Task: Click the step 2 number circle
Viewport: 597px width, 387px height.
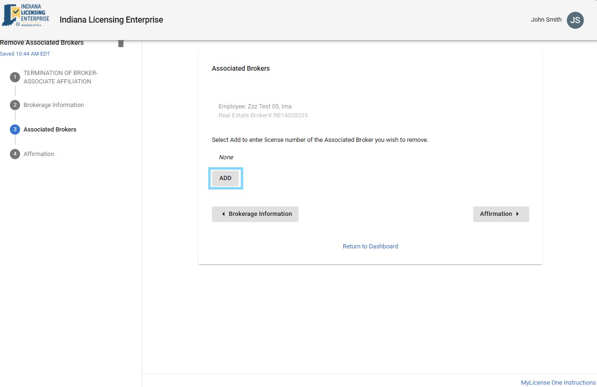Action: click(x=15, y=105)
